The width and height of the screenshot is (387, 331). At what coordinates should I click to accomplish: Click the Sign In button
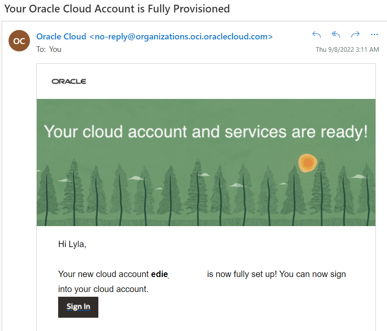78,307
